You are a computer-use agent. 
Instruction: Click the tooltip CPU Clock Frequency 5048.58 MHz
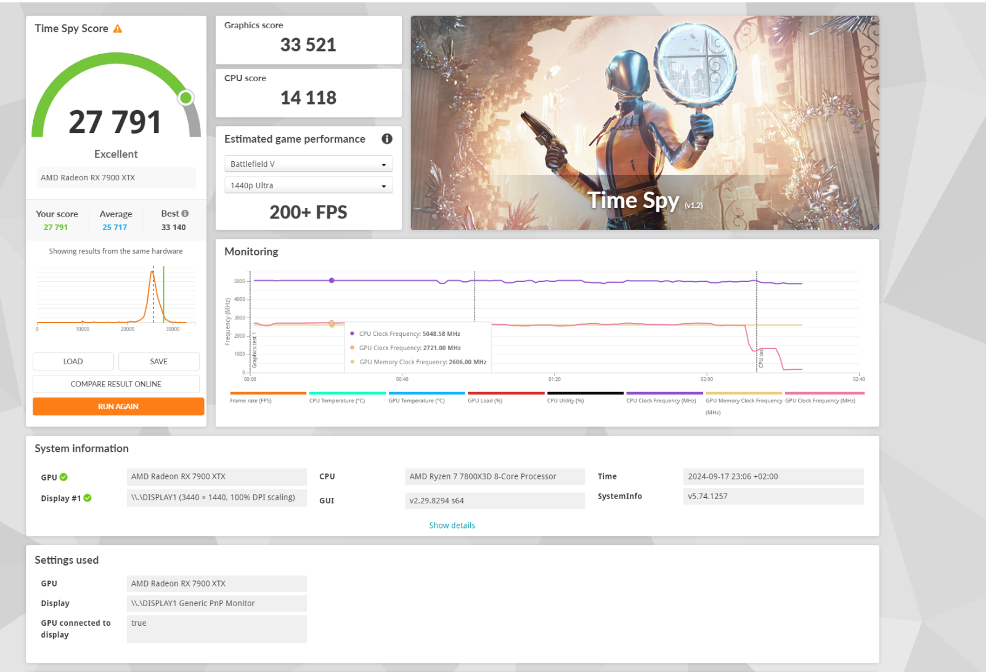[x=405, y=334]
